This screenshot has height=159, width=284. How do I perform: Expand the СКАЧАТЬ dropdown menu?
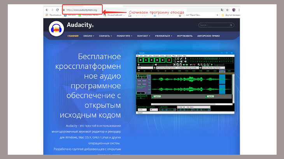pyautogui.click(x=105, y=36)
